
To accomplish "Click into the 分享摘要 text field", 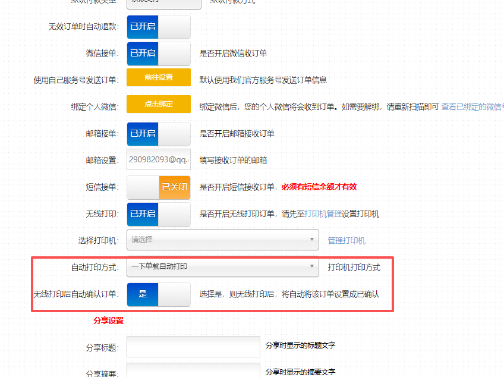I will click(x=193, y=370).
